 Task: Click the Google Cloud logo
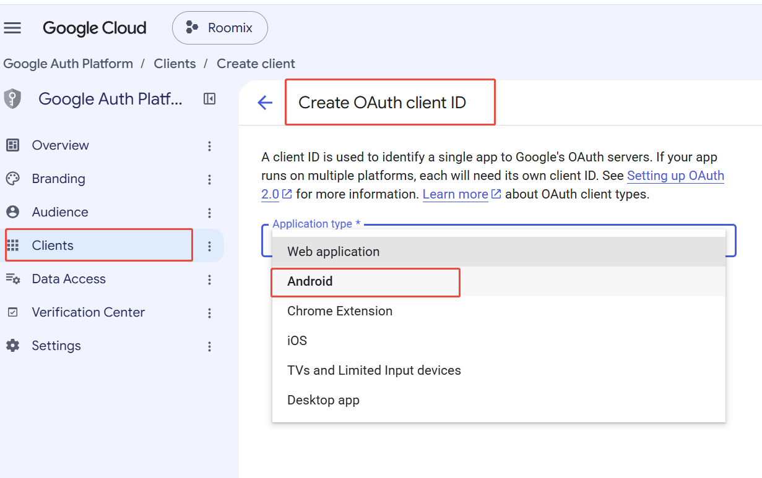point(94,28)
